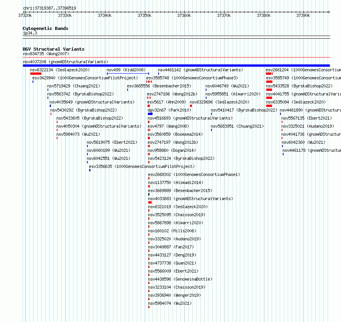This screenshot has height=322, width=341.
Task: Click the blue span glyph of nsv499
Action: (x=128, y=74)
